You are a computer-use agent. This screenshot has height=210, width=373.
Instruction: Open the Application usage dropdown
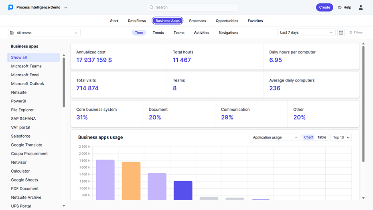275,137
